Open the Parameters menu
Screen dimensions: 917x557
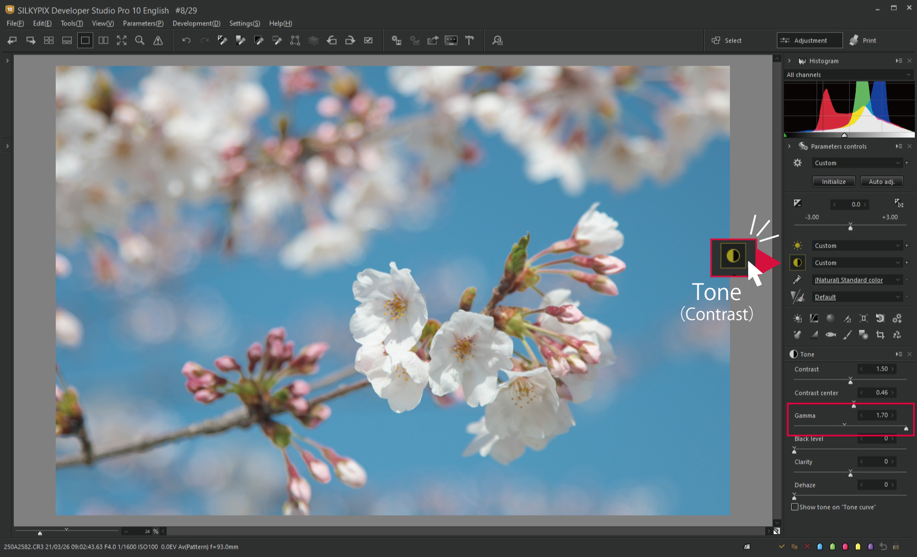point(143,23)
